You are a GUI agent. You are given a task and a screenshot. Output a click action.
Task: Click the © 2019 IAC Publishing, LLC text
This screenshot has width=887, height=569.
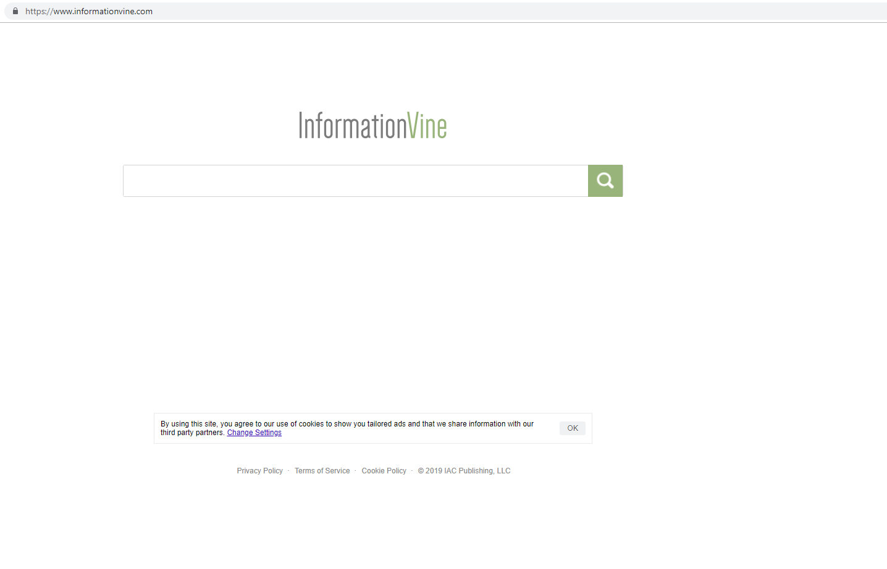(x=465, y=471)
